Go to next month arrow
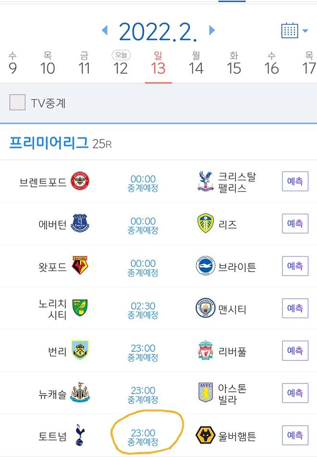Image resolution: width=317 pixels, height=457 pixels. [x=212, y=31]
